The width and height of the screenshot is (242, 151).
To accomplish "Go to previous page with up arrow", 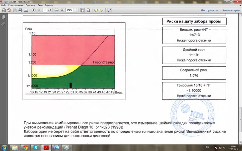I will click(x=34, y=10).
